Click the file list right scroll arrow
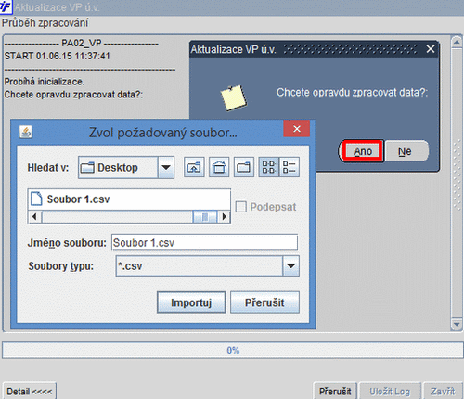The height and width of the screenshot is (399, 464). coord(225,216)
